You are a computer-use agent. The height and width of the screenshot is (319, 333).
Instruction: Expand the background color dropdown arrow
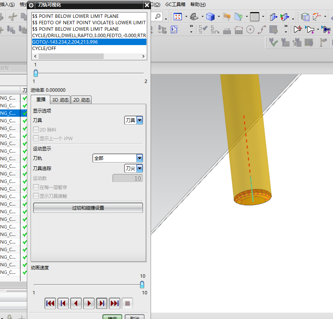tap(263, 17)
